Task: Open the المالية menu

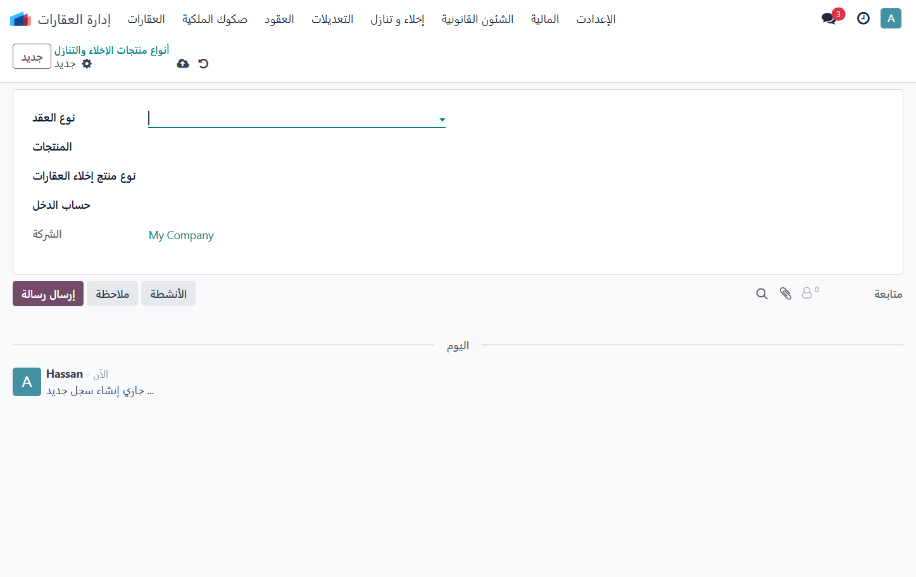Action: pos(545,19)
